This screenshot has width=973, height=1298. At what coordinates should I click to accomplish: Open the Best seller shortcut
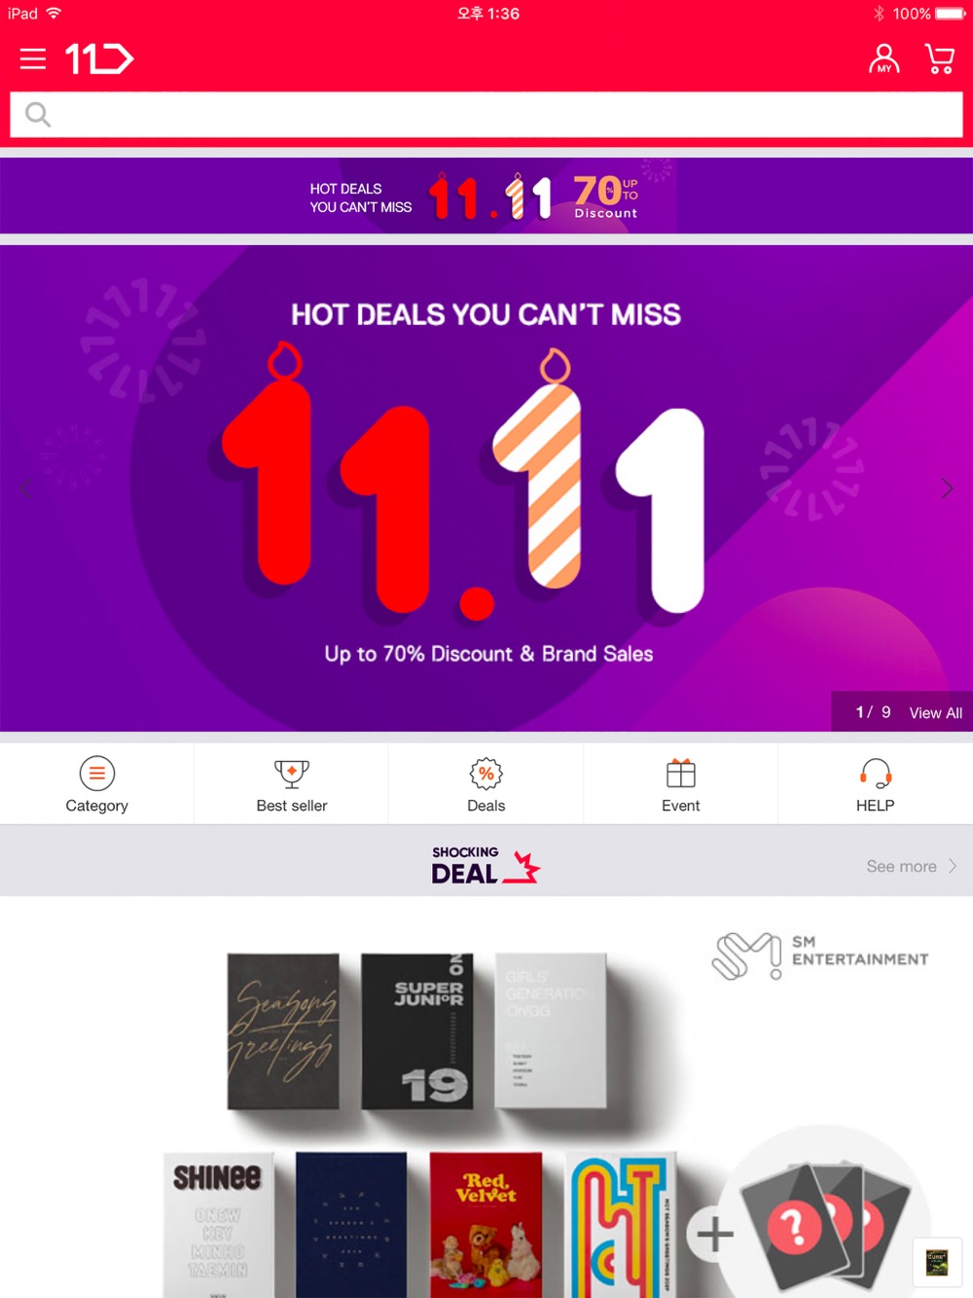(292, 784)
